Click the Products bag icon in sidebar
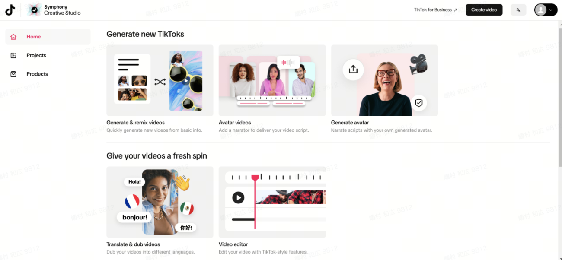The image size is (562, 260). coord(13,74)
